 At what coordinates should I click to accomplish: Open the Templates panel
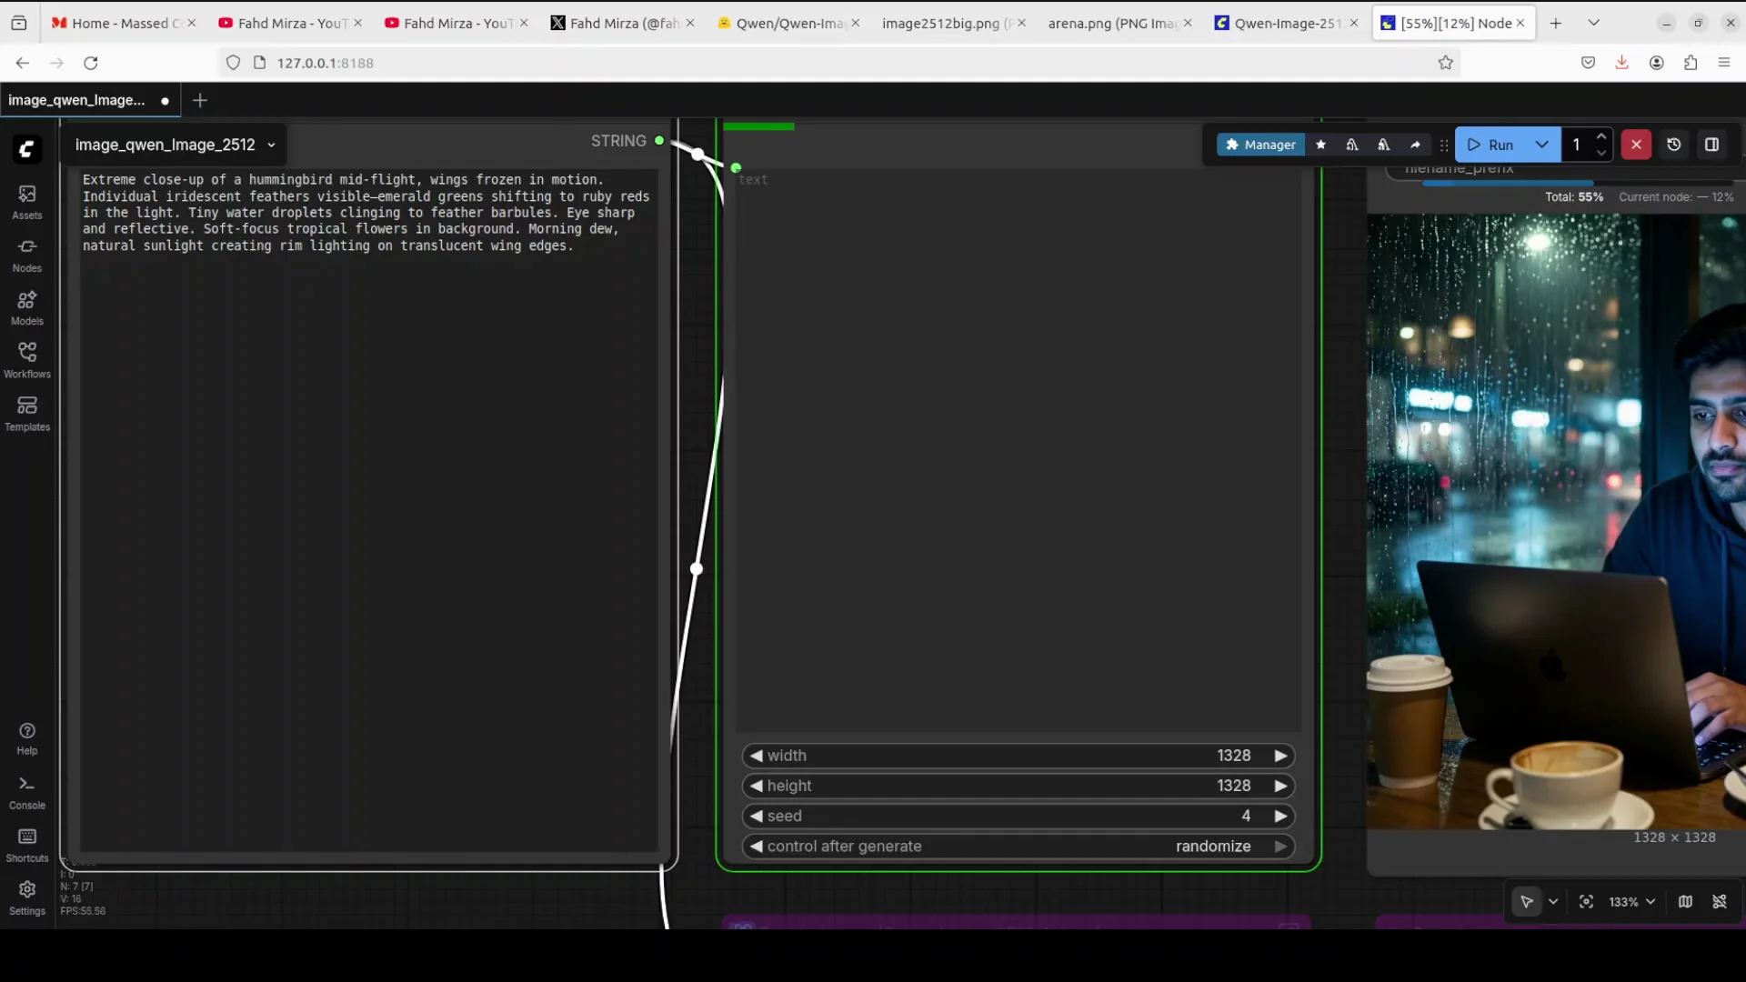tap(26, 412)
